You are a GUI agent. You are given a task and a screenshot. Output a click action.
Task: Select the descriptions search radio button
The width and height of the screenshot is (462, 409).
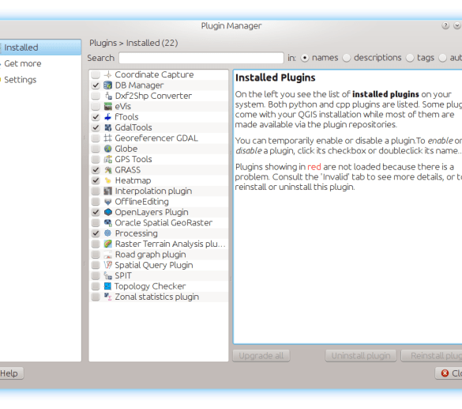pos(347,58)
